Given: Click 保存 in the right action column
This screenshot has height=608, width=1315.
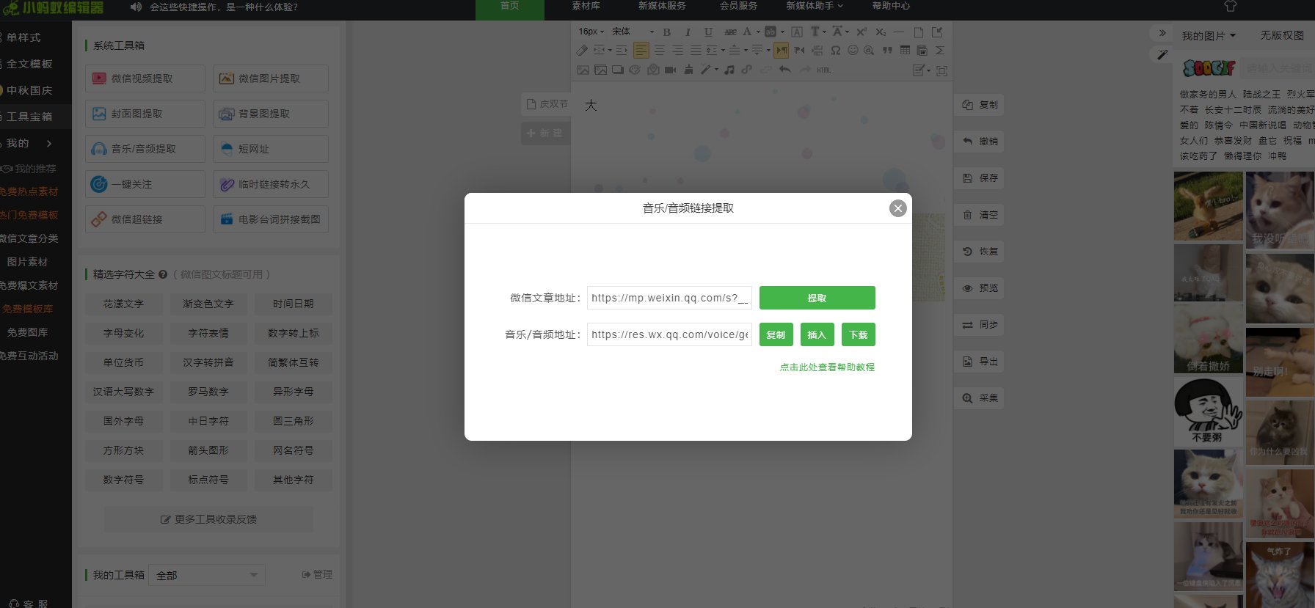Looking at the screenshot, I should coord(980,178).
